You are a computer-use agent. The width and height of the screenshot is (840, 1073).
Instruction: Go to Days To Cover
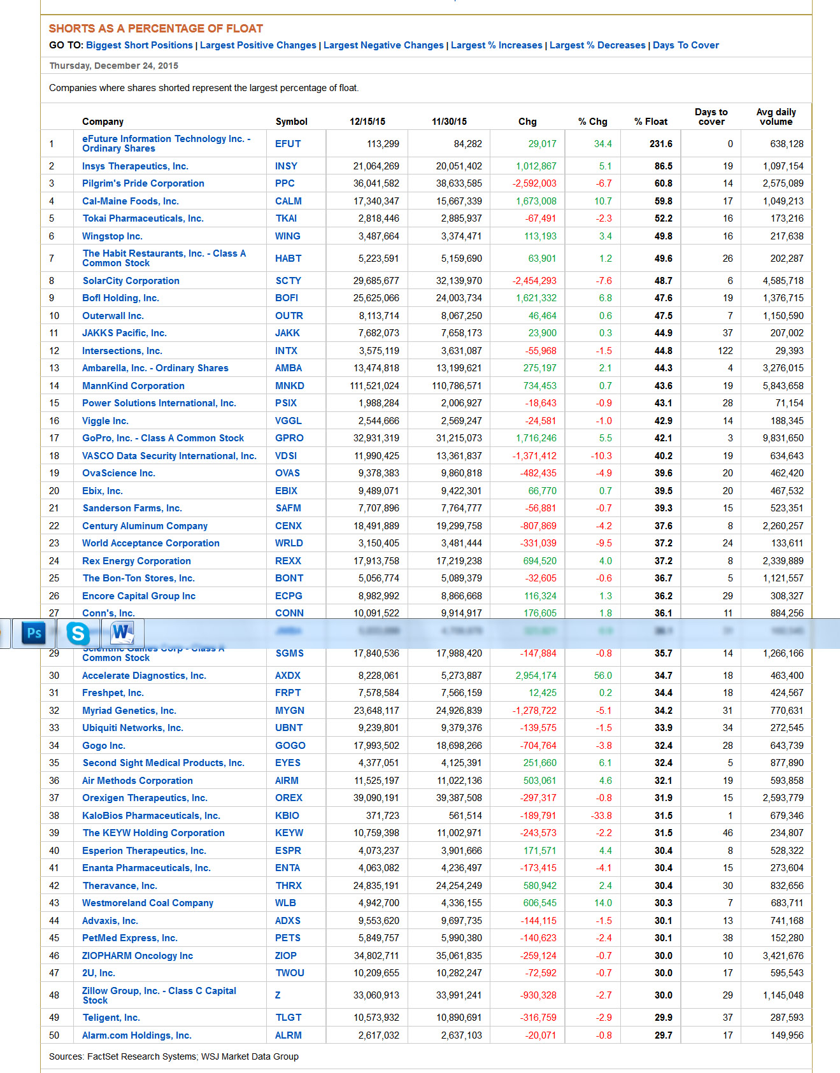(686, 45)
